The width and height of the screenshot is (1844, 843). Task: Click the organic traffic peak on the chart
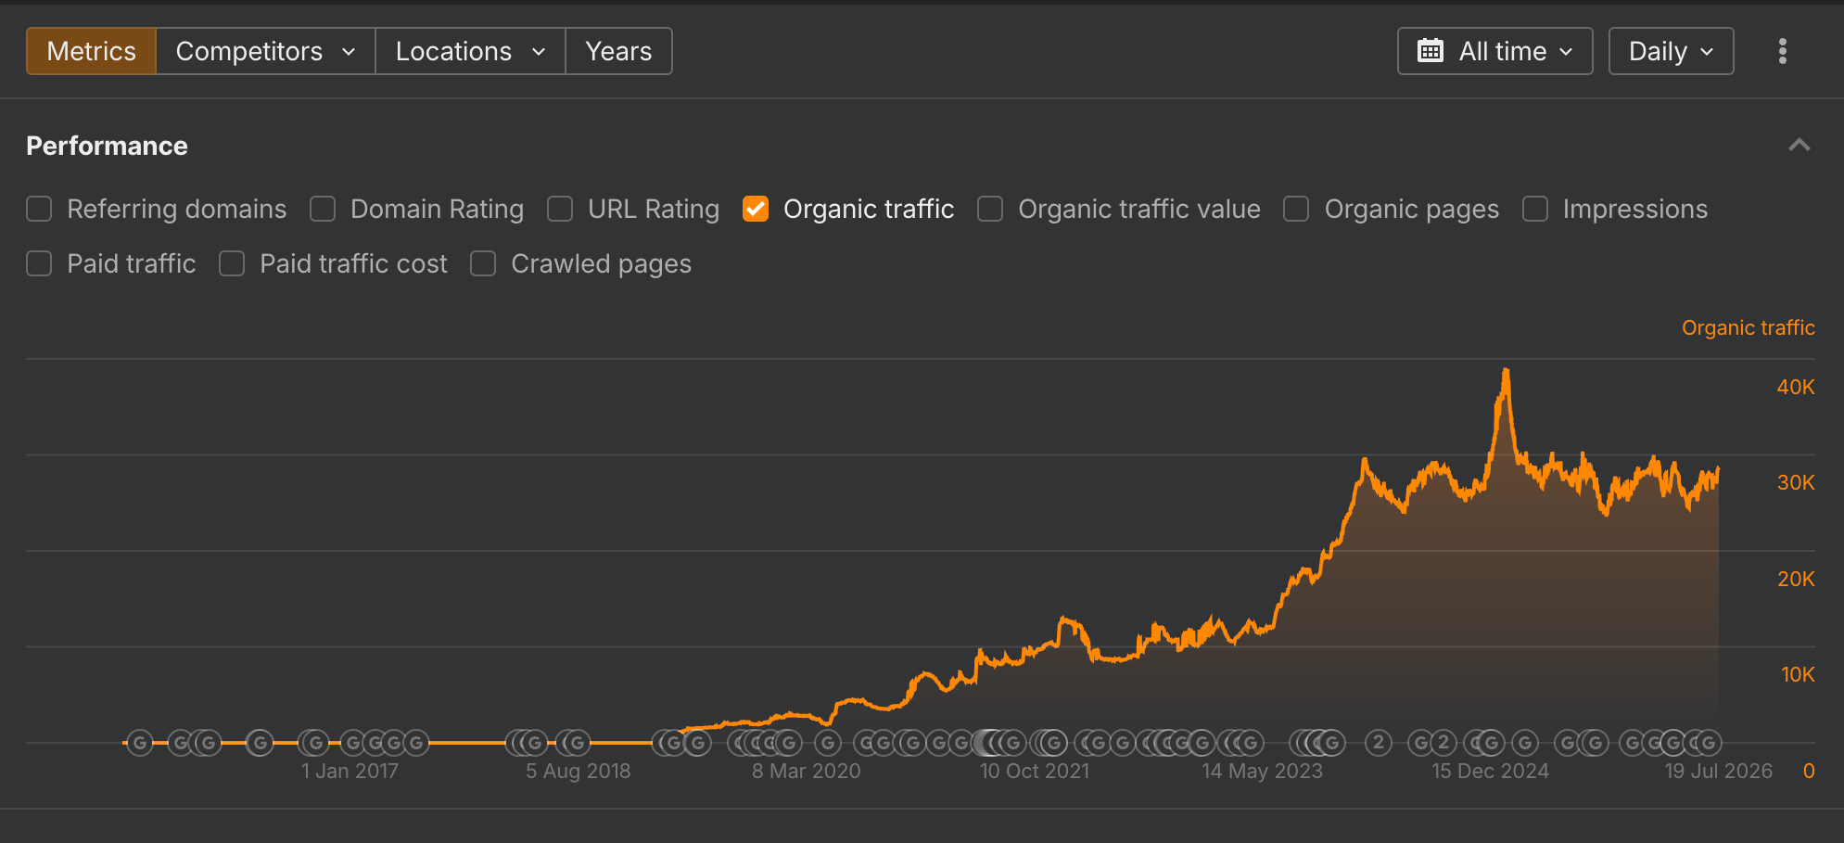click(x=1506, y=371)
